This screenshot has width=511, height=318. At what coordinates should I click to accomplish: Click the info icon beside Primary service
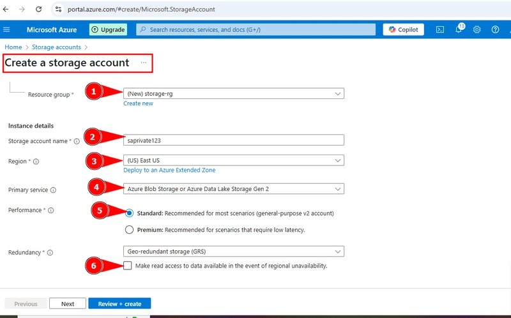pyautogui.click(x=53, y=190)
